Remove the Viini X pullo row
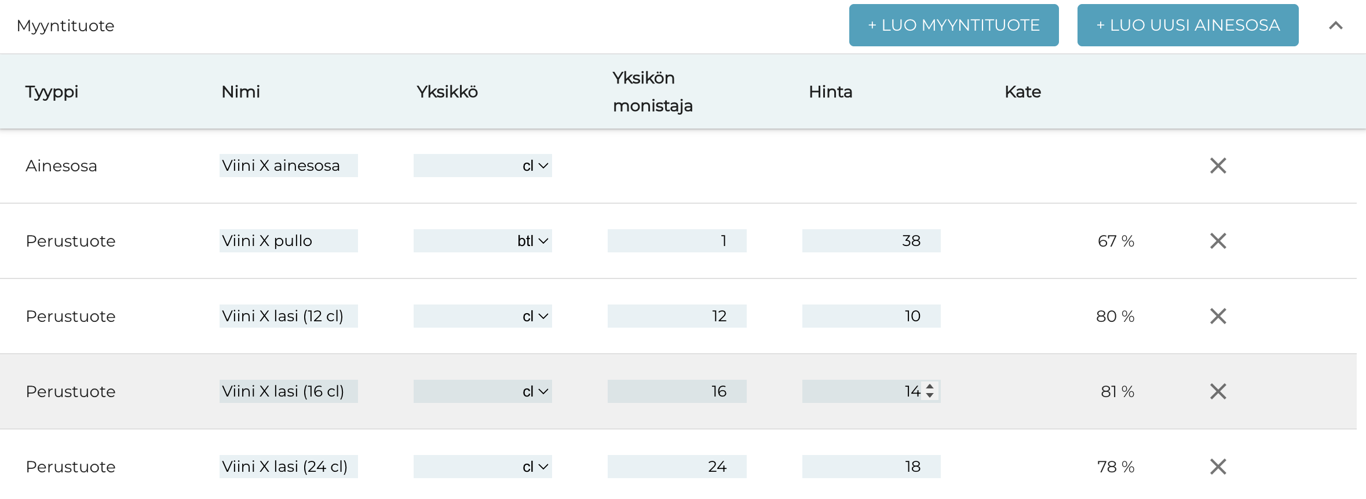This screenshot has height=499, width=1366. coord(1218,241)
